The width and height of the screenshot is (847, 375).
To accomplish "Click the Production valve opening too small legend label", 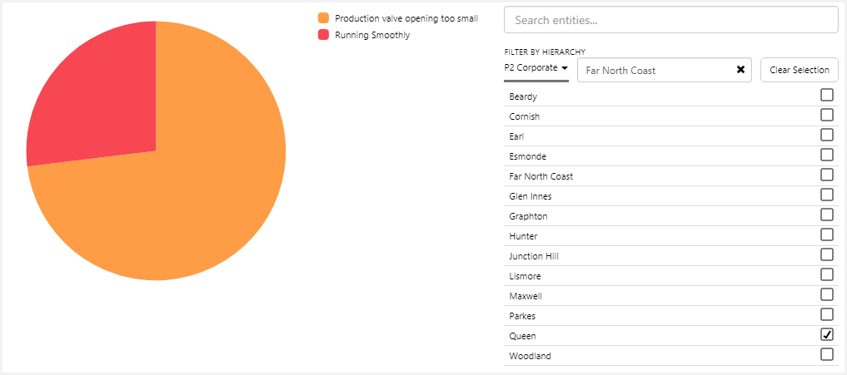I will (406, 17).
